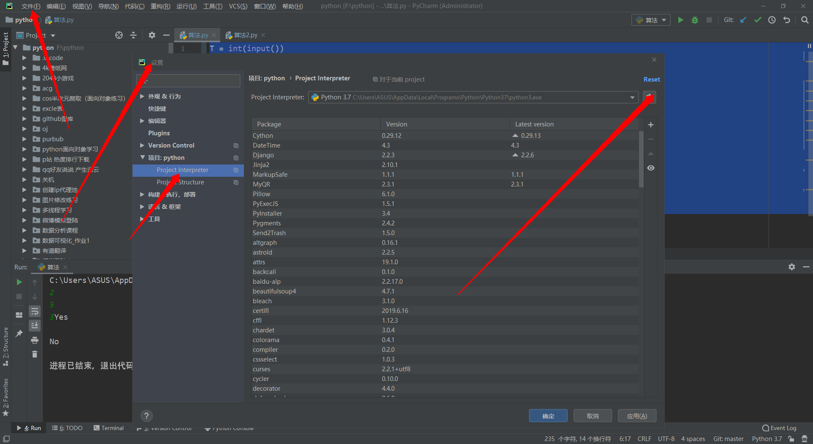Screen dimensions: 813x444
Task: Click the settings search input field
Action: 188,80
